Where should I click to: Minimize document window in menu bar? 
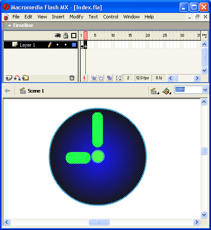[x=190, y=17]
